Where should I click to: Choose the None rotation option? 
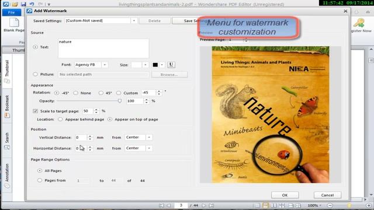(75, 93)
